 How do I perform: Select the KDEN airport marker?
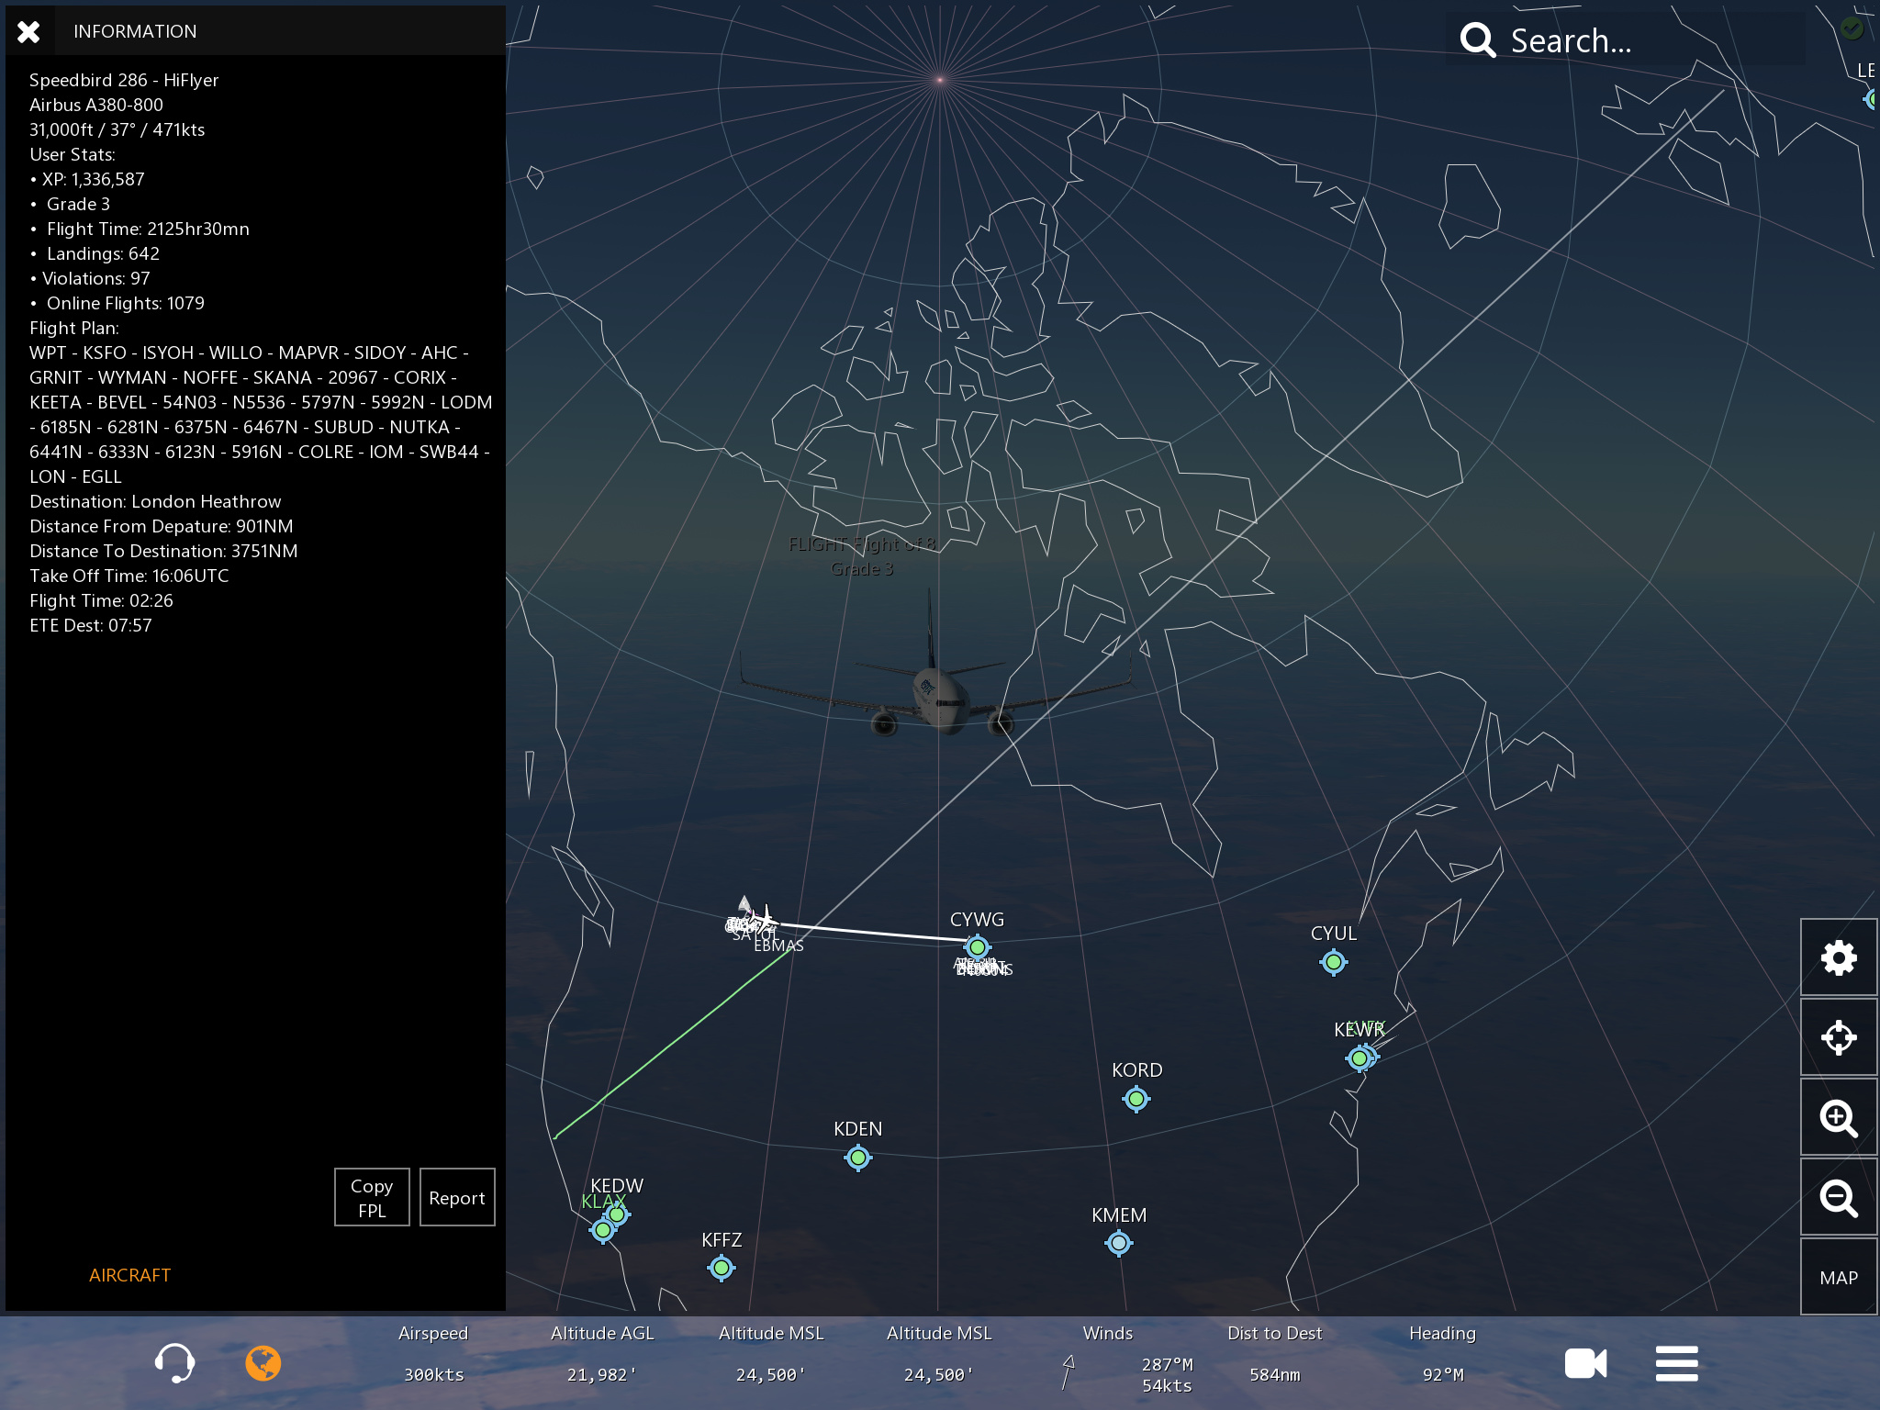tap(857, 1158)
